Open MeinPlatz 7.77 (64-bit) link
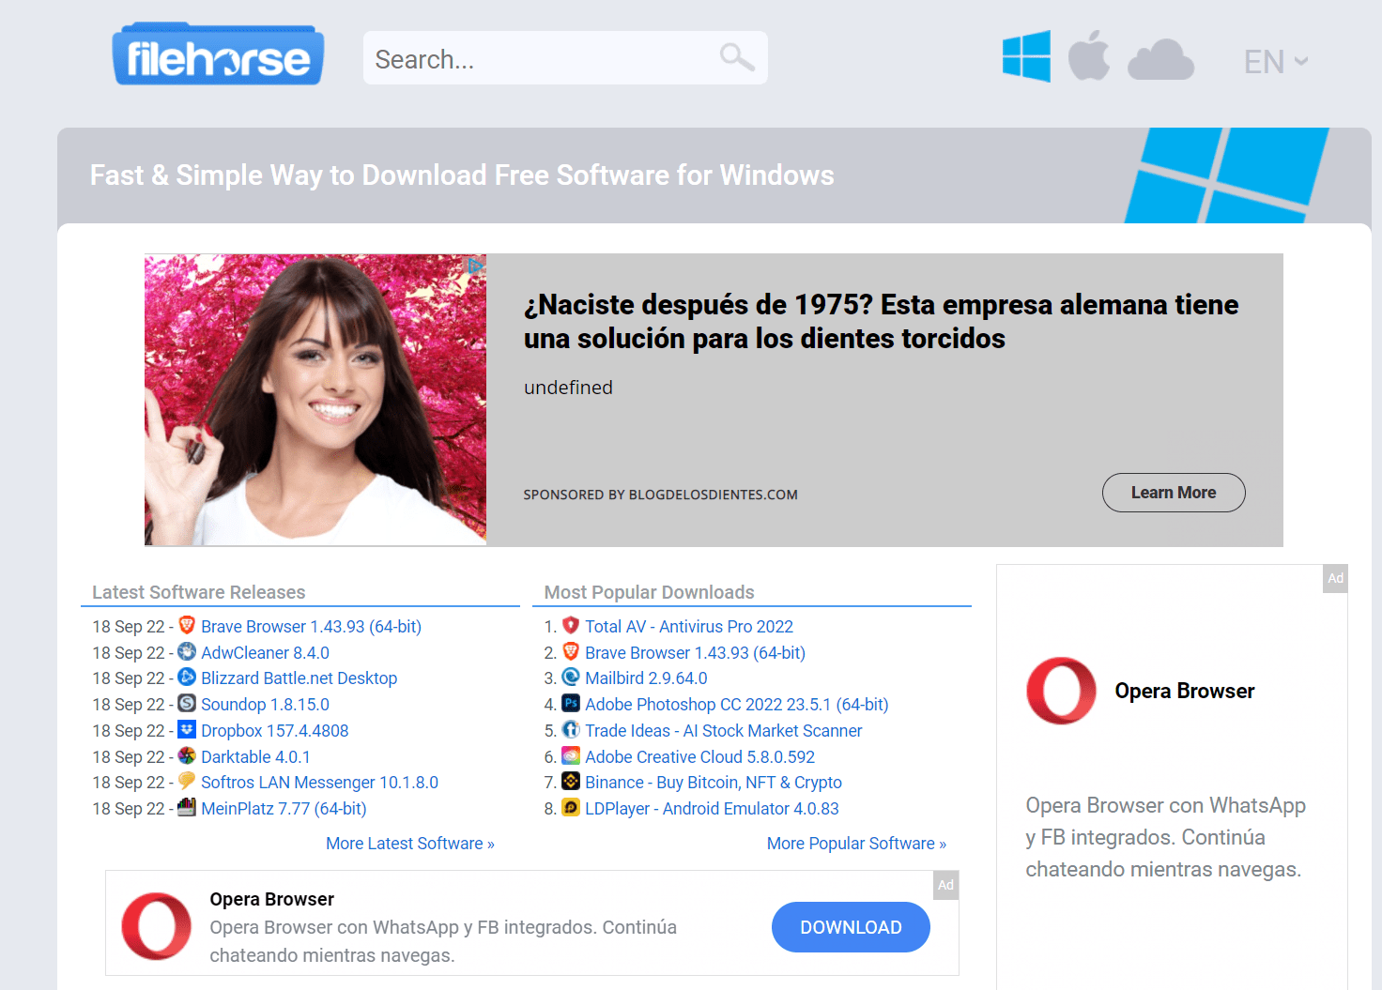Viewport: 1382px width, 990px height. [284, 809]
